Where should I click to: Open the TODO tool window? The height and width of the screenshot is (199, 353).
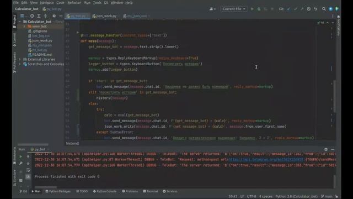coord(82,191)
